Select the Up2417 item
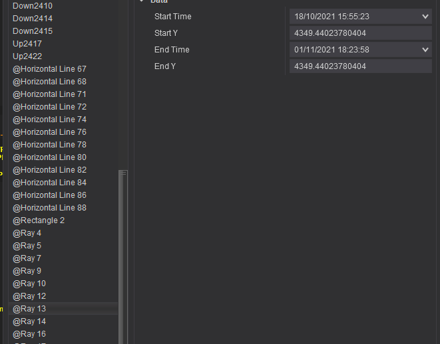440x344 pixels. click(x=27, y=44)
